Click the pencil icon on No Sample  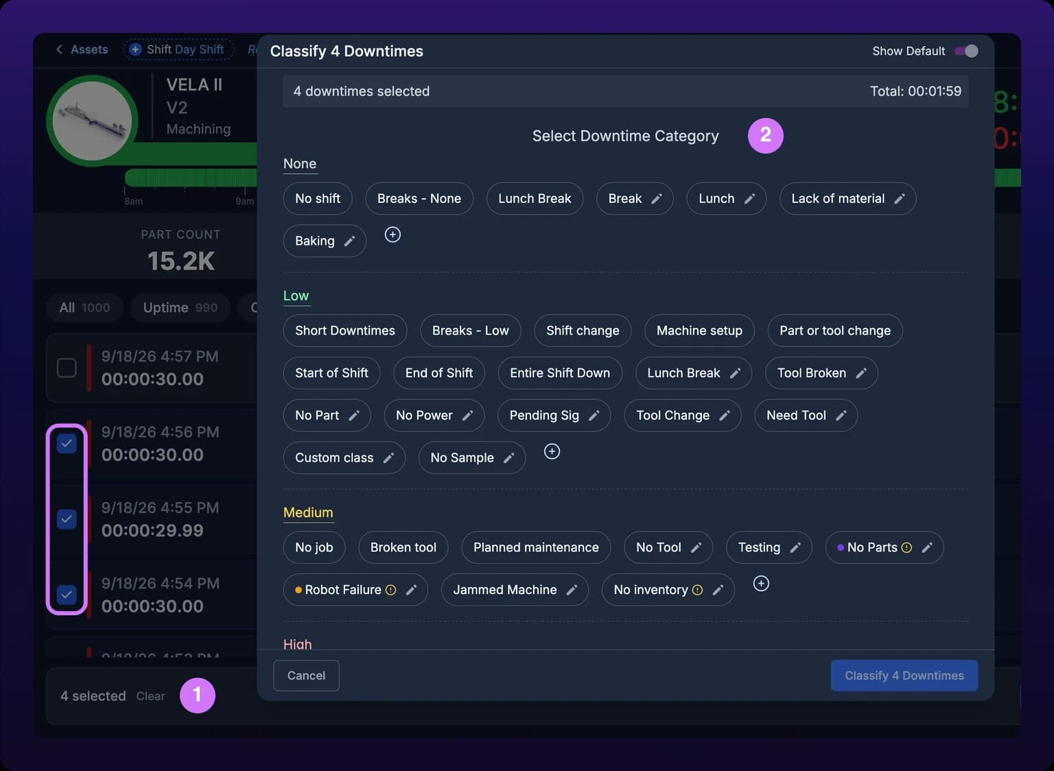[508, 458]
